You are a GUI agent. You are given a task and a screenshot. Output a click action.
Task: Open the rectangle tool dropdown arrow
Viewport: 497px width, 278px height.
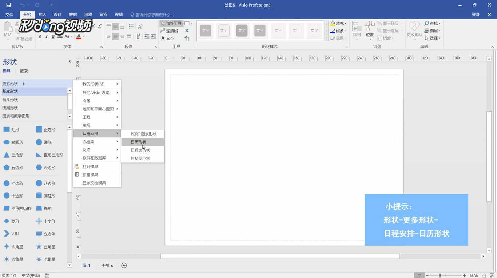[x=192, y=23]
